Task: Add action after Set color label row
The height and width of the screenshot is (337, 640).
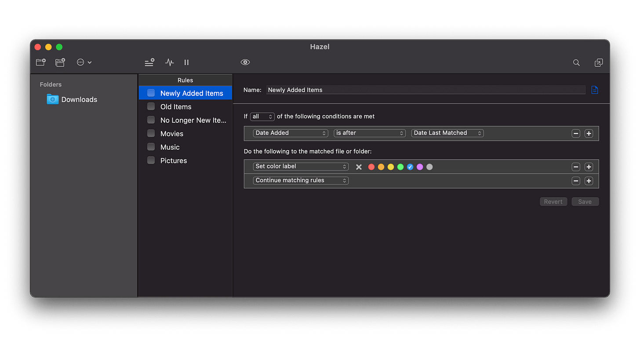Action: pos(589,167)
